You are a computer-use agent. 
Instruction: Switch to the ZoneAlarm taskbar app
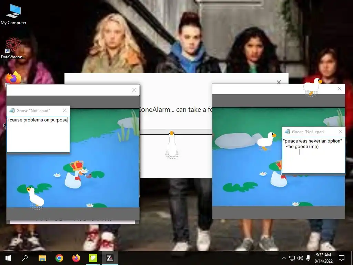click(x=110, y=258)
